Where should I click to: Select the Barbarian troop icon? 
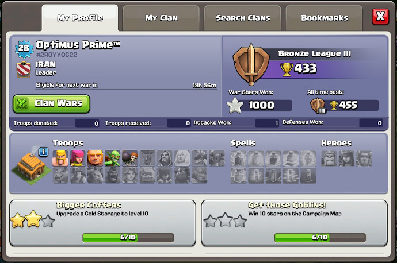[x=60, y=158]
